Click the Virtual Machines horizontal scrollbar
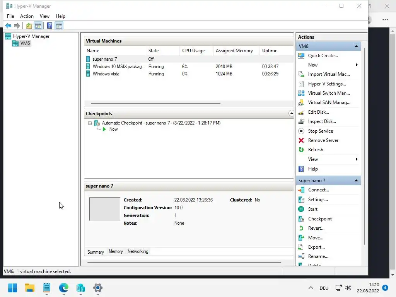396x297 pixels. [155, 104]
